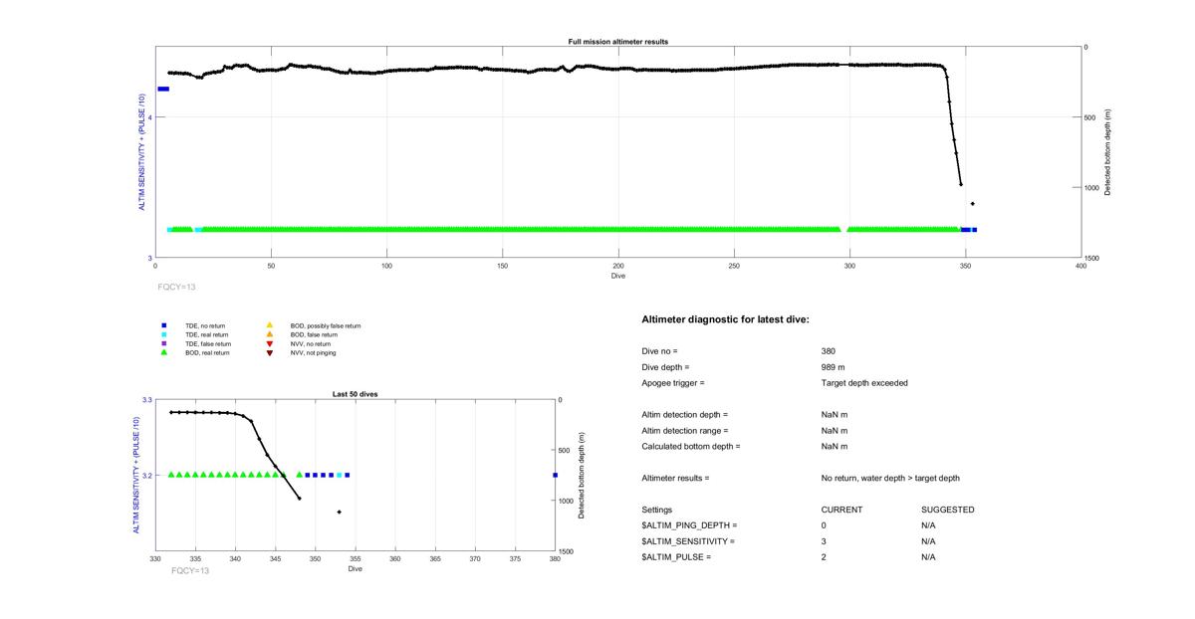Click the 'Apogee trigger =' label
The image size is (1195, 619).
click(x=673, y=383)
